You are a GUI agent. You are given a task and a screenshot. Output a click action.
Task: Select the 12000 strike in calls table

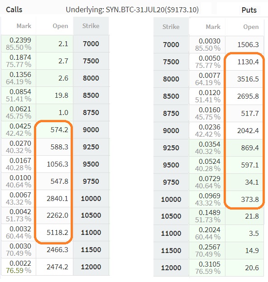click(91, 267)
